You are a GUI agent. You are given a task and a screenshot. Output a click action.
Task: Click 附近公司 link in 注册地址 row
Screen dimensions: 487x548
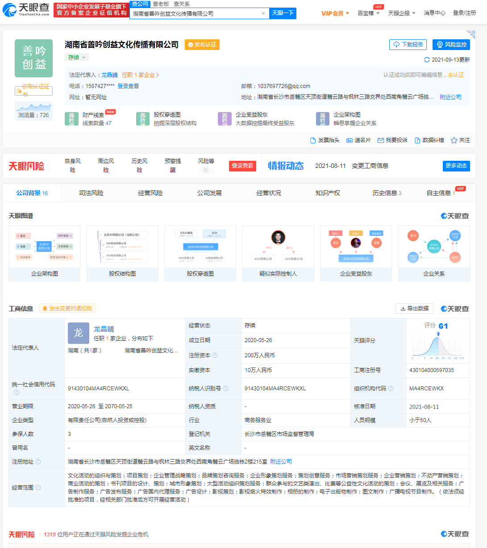(x=281, y=462)
